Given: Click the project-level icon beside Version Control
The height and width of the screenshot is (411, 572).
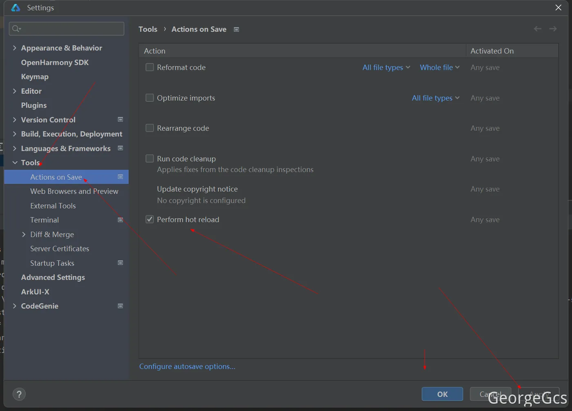Looking at the screenshot, I should (x=121, y=120).
